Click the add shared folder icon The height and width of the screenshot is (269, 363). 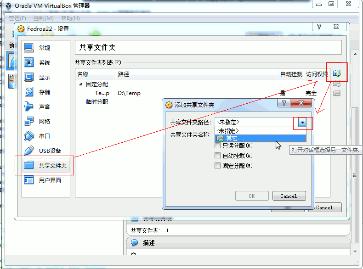337,73
